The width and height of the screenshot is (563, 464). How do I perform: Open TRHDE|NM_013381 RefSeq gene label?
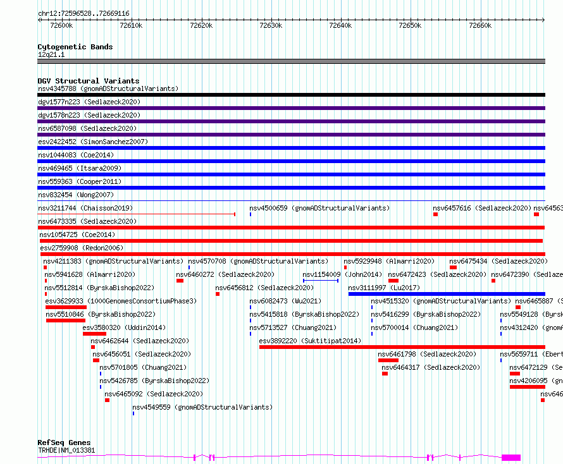point(66,450)
